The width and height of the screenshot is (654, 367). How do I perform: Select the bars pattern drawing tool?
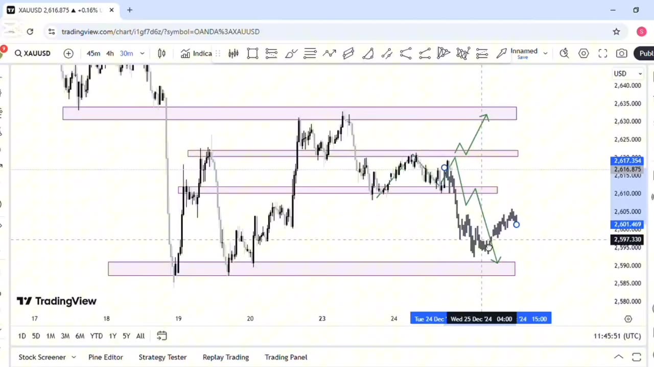pos(233,54)
